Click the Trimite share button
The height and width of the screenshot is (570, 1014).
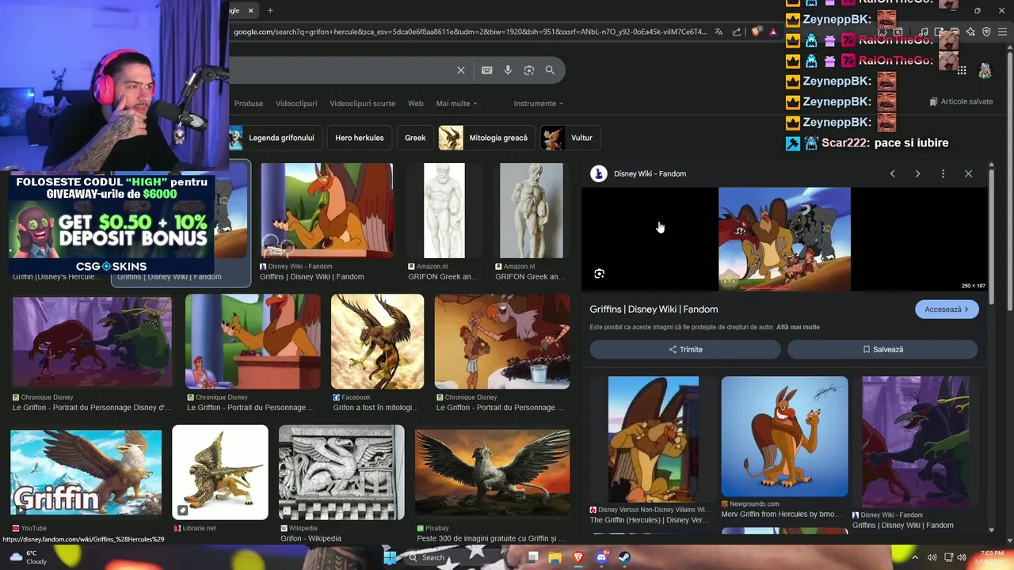[x=685, y=349]
